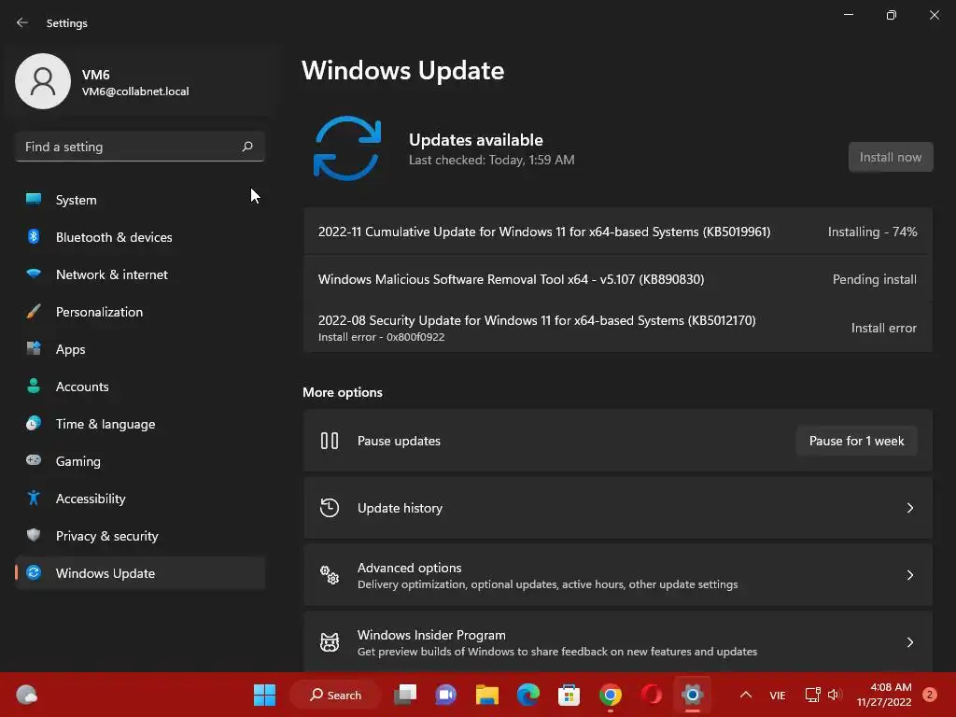This screenshot has width=956, height=717.
Task: Click VM6@collabnet.local account text
Action: pyautogui.click(x=135, y=91)
